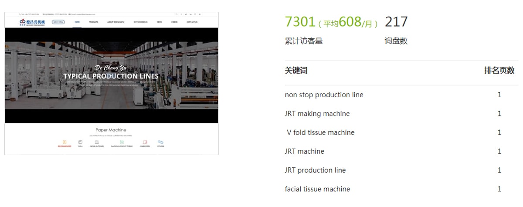
Task: Click the Recommended category icon
Action: pyautogui.click(x=65, y=142)
